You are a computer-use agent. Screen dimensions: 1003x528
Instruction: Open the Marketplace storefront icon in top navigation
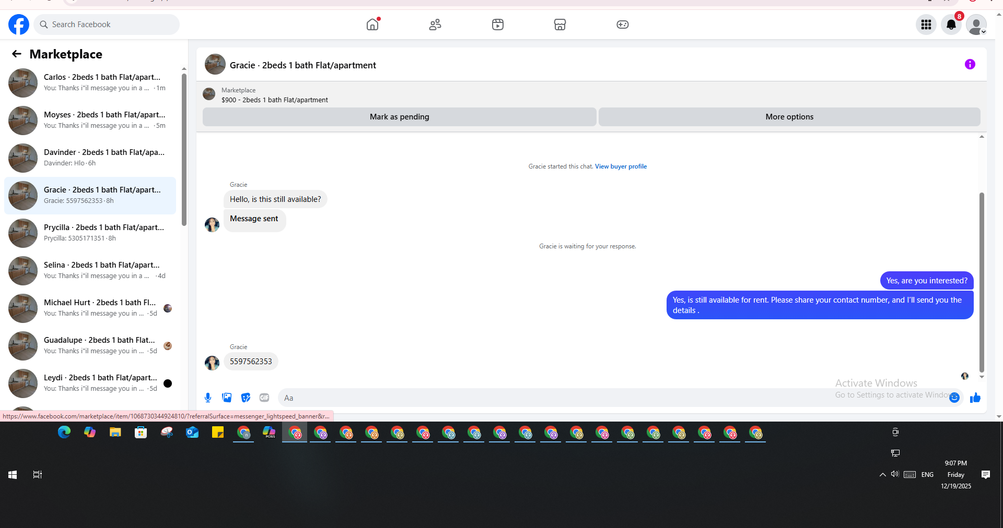tap(560, 25)
